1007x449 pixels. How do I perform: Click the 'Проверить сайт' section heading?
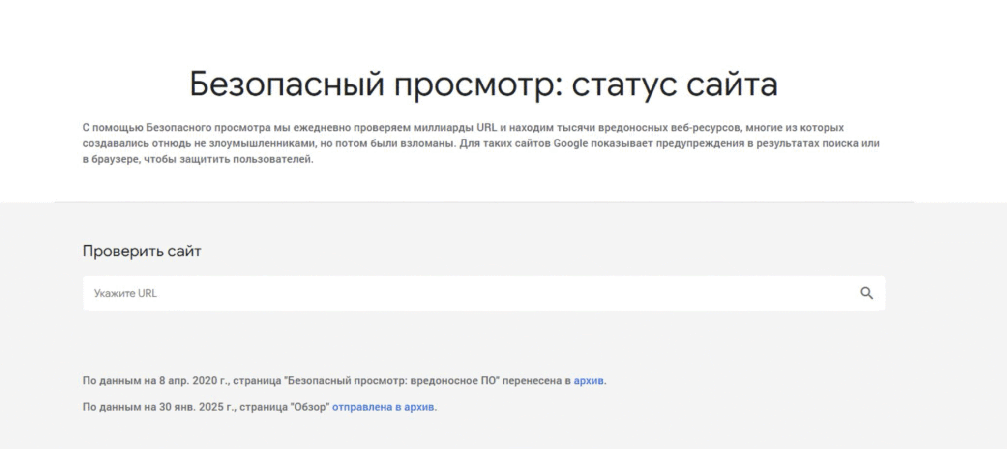pyautogui.click(x=142, y=251)
